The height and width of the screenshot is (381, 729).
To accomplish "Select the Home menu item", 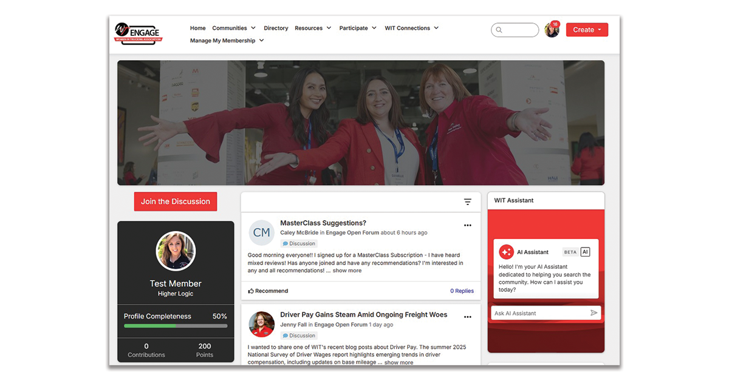I will point(197,27).
